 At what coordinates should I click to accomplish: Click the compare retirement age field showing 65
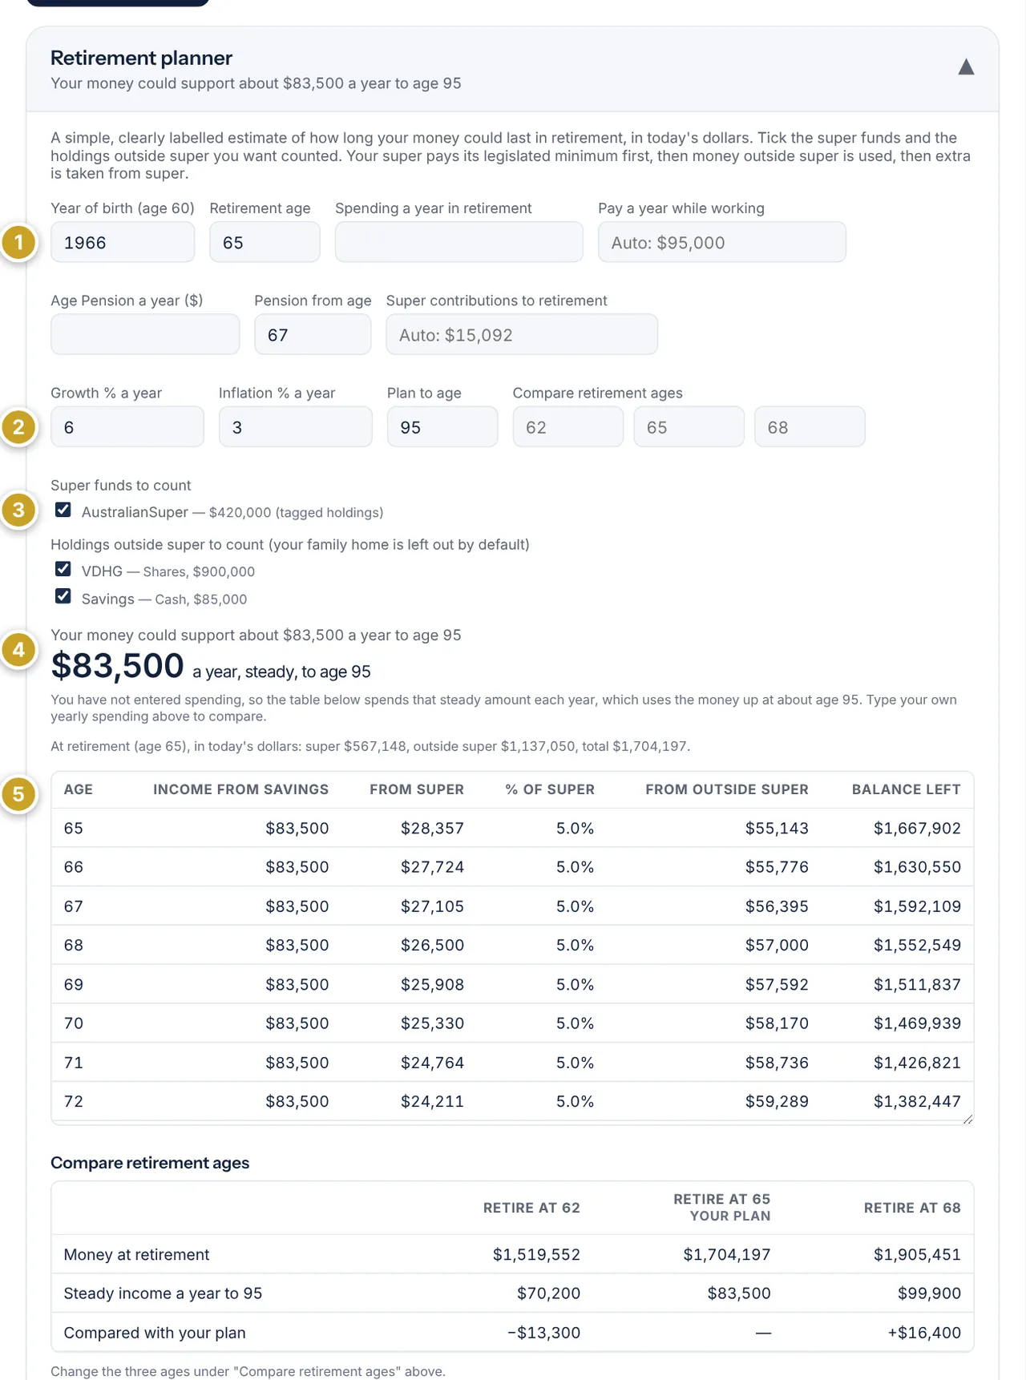tap(689, 426)
